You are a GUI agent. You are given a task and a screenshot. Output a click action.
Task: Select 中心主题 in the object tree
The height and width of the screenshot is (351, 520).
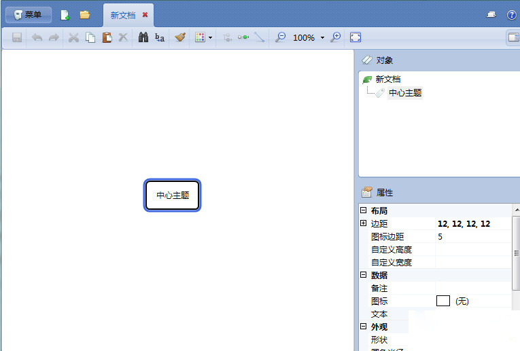pyautogui.click(x=405, y=93)
